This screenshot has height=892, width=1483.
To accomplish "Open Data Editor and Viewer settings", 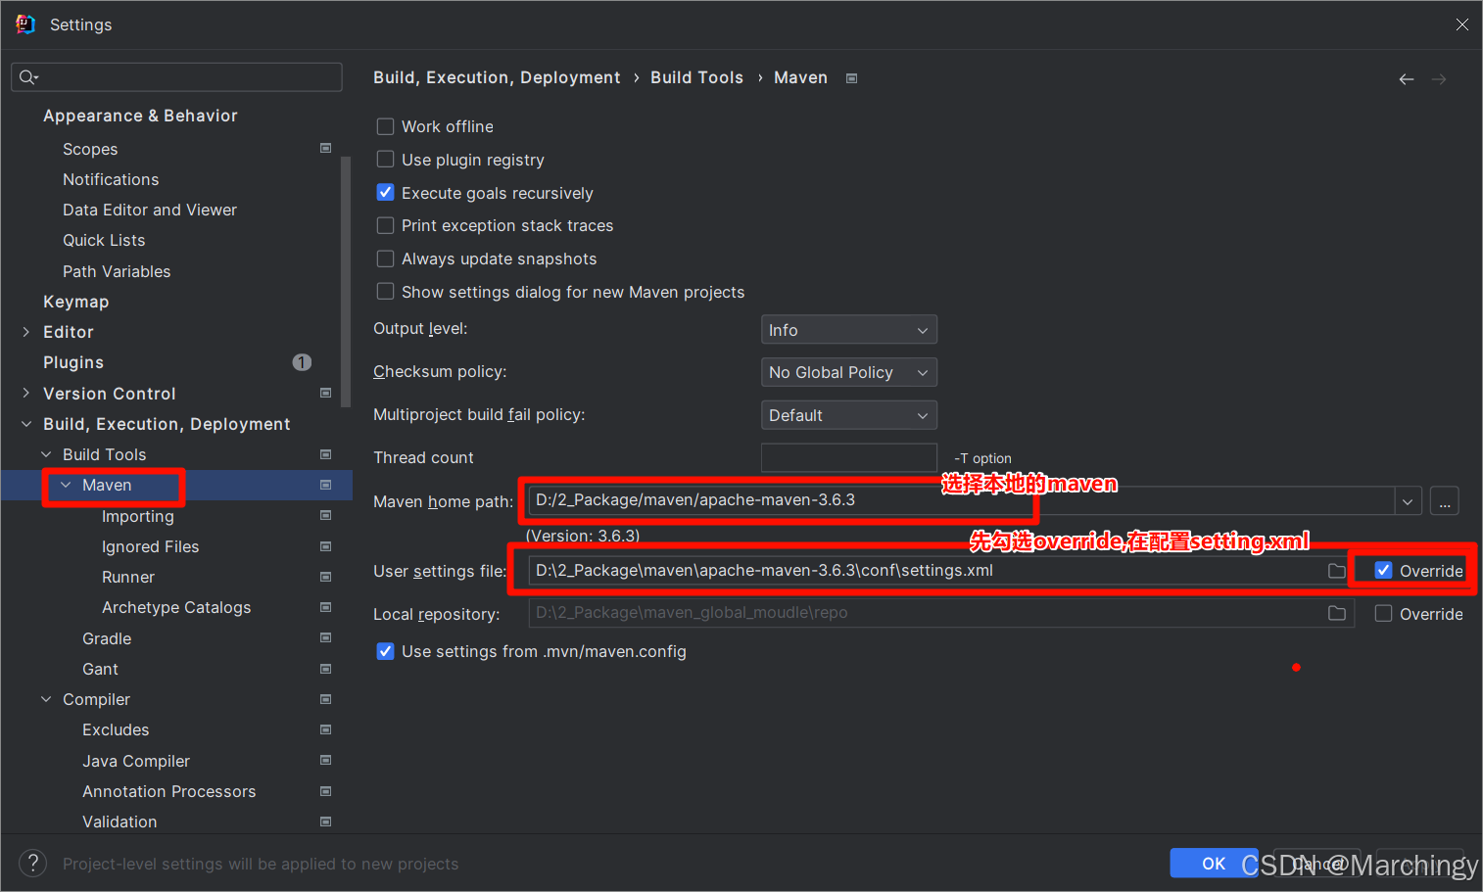I will point(150,210).
